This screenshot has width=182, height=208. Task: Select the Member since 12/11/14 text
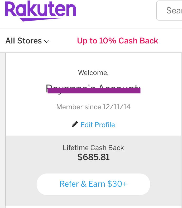(x=93, y=107)
